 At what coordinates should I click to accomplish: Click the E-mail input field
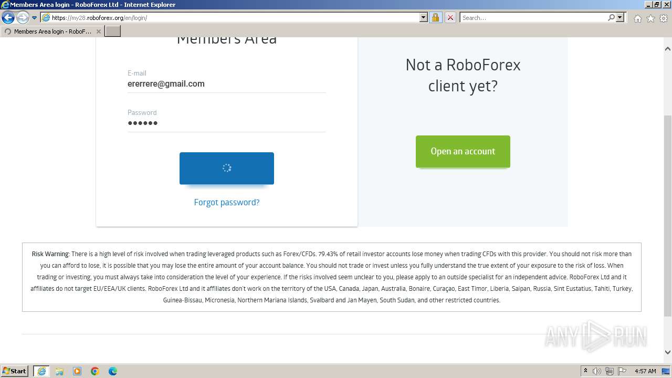pyautogui.click(x=226, y=84)
